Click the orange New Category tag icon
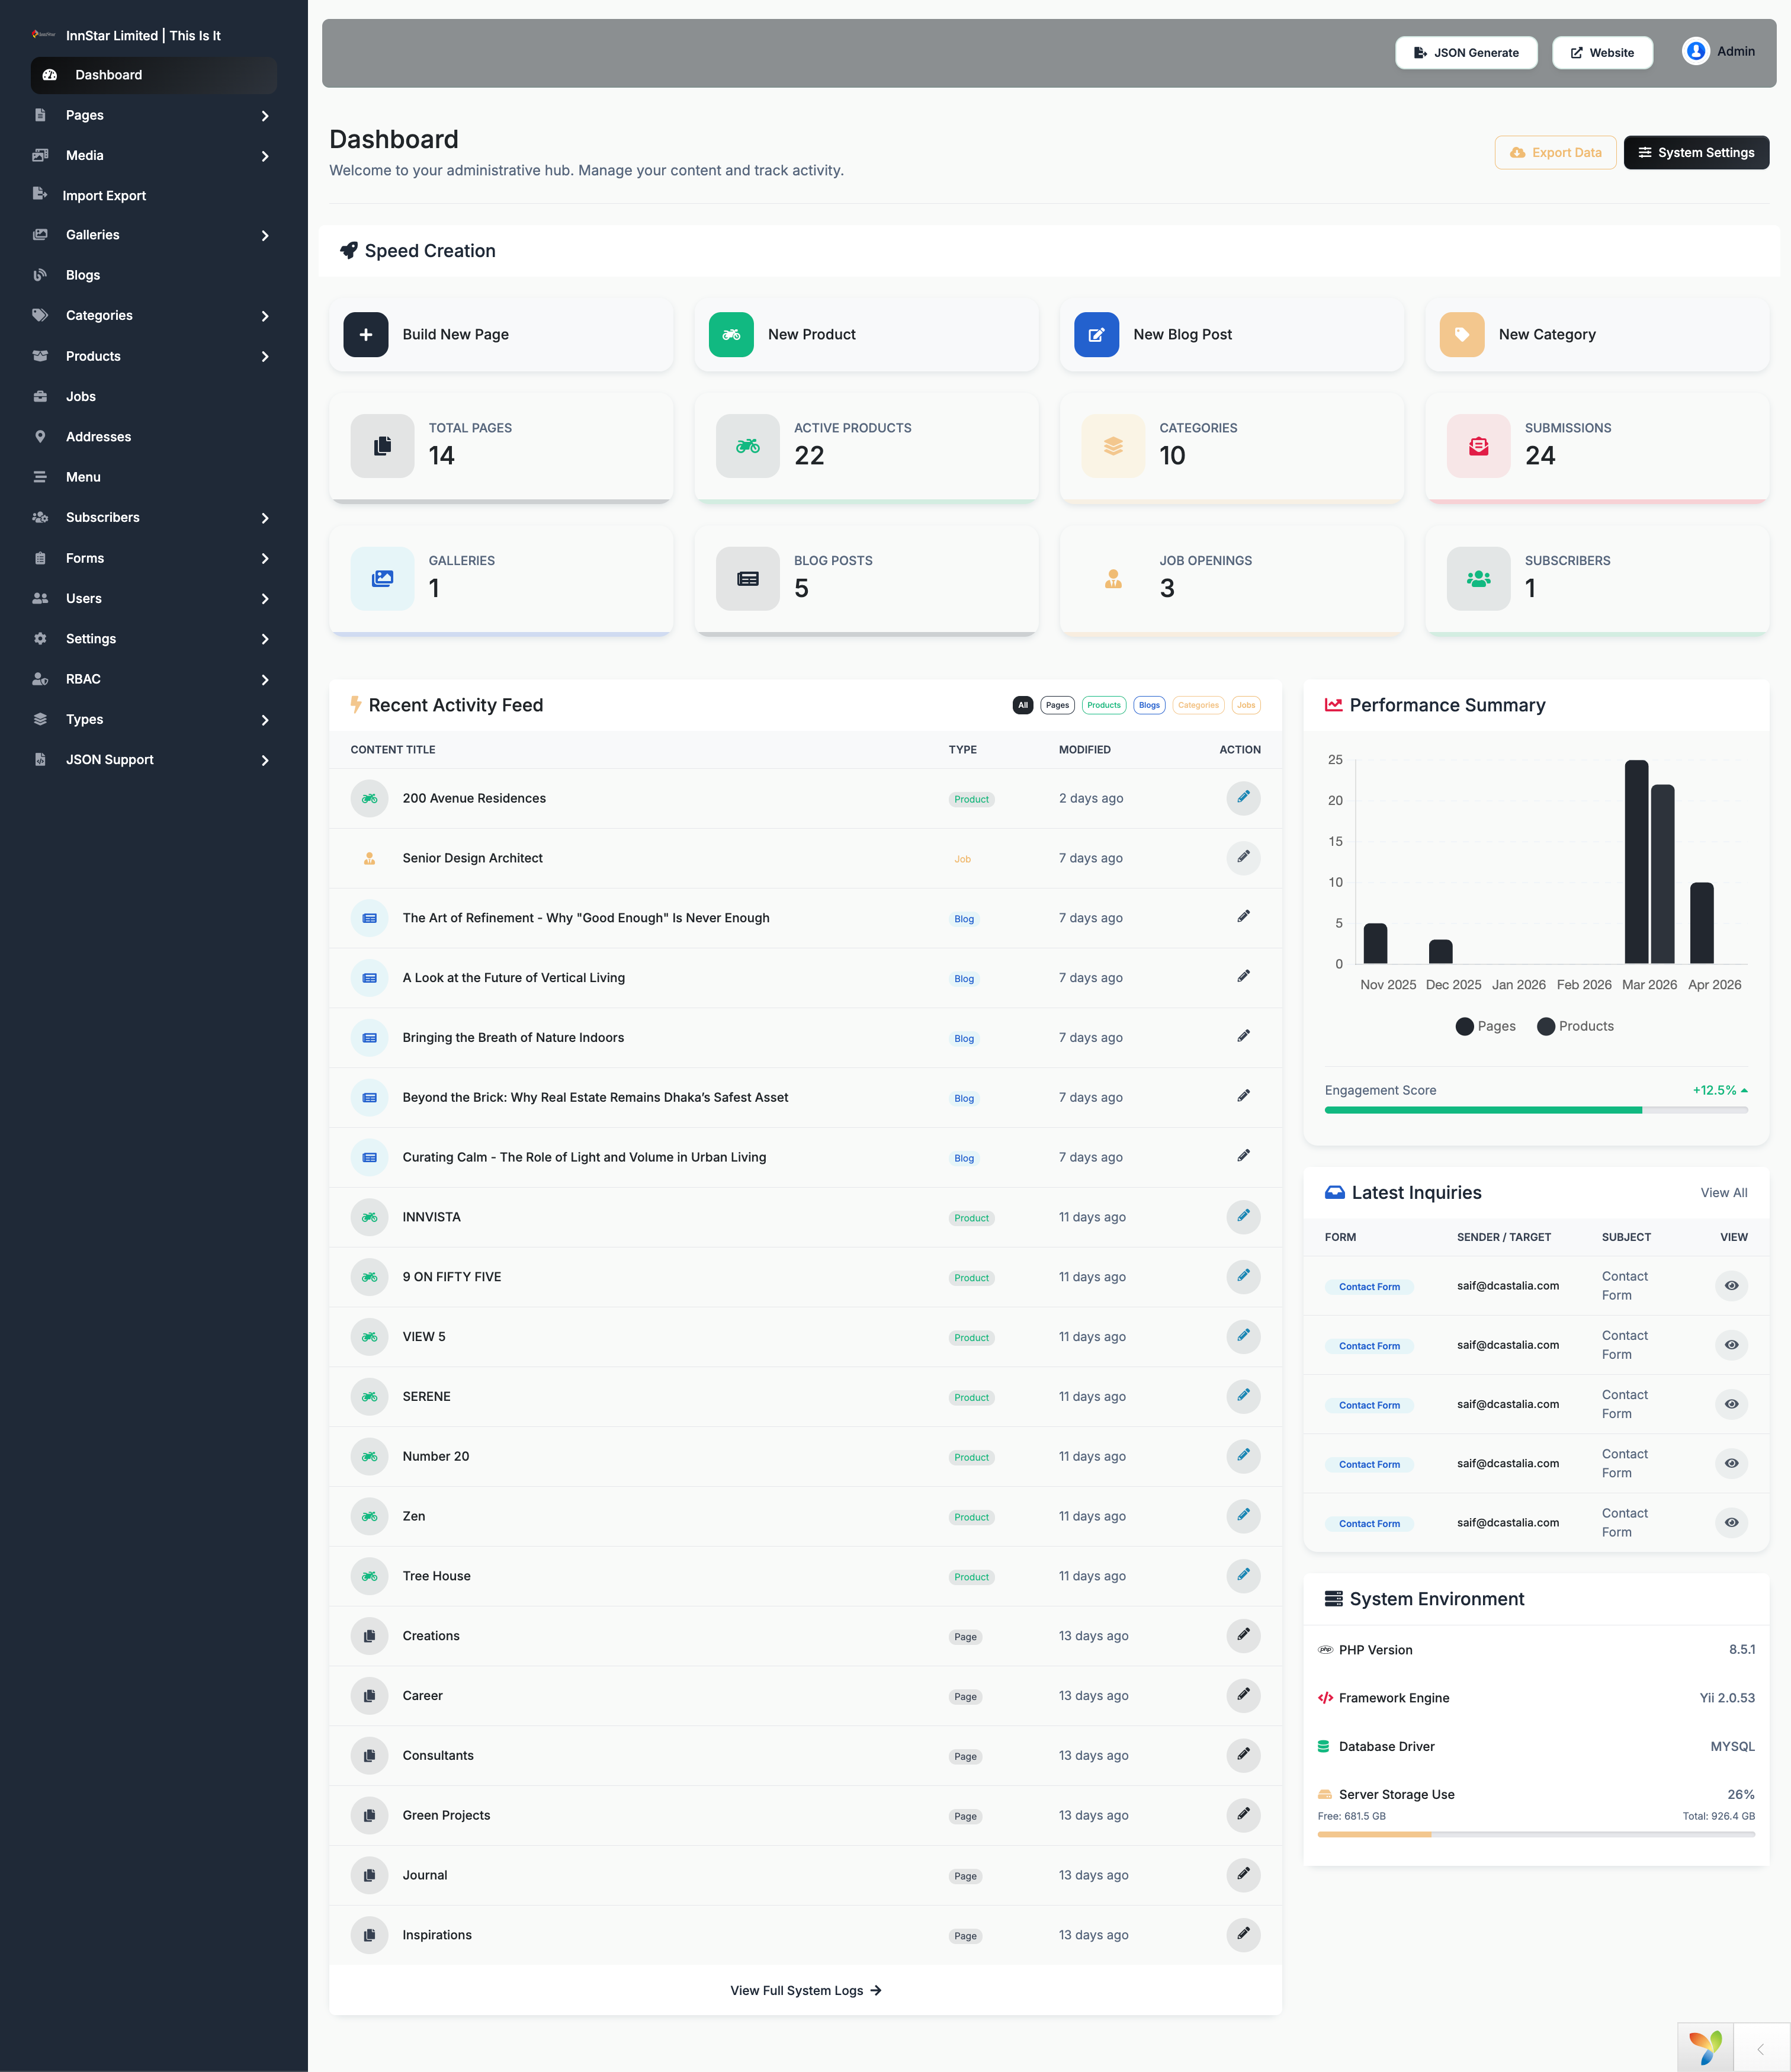1791x2072 pixels. click(x=1462, y=334)
